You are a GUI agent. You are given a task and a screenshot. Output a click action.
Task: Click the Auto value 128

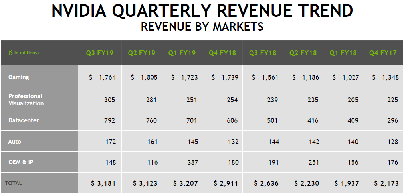393,142
